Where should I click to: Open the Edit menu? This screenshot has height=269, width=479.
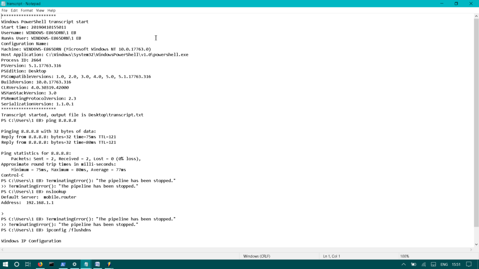[x=14, y=10]
